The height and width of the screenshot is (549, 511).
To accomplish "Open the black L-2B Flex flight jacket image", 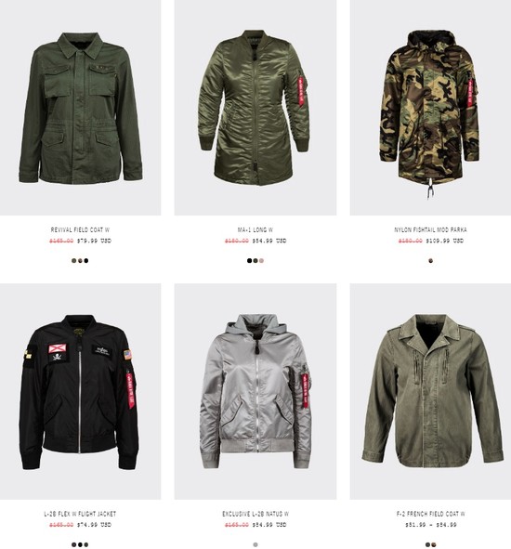I will click(x=80, y=391).
